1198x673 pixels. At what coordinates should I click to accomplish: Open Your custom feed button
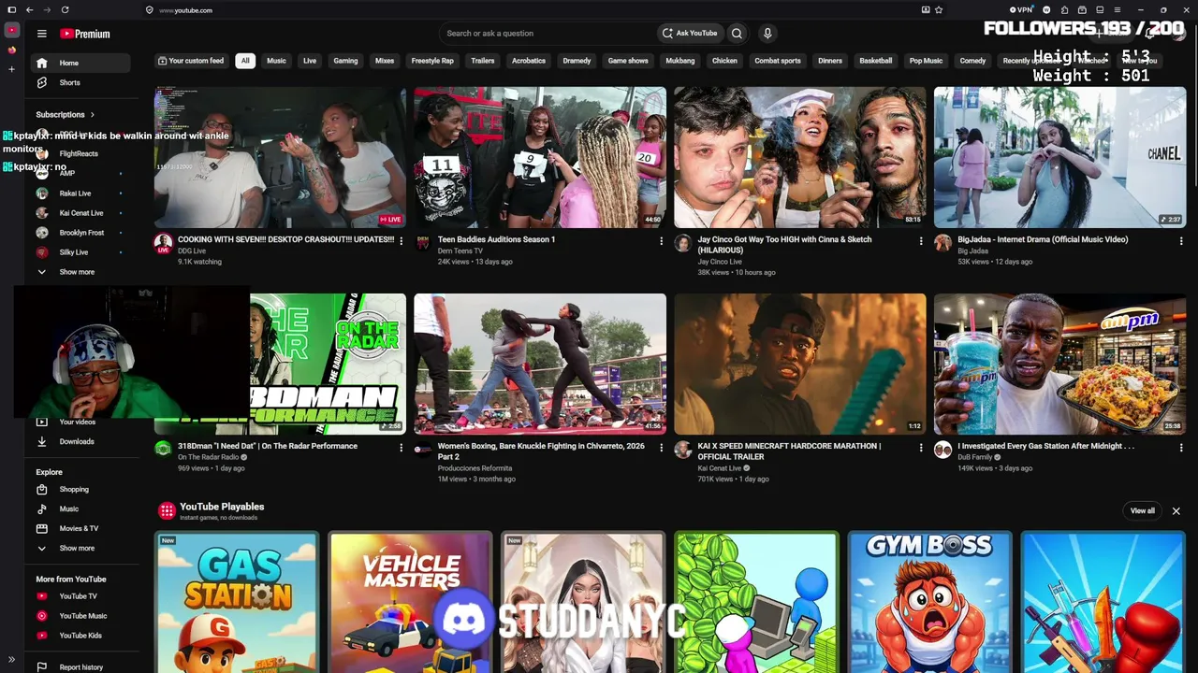click(191, 61)
